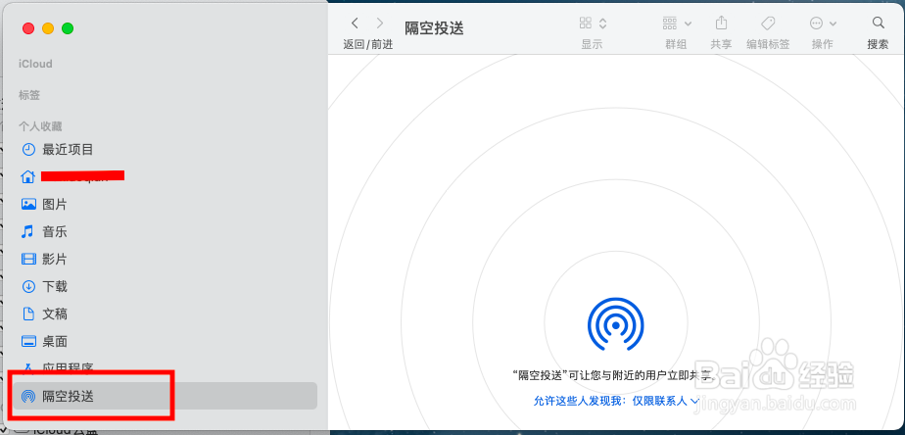Open the view style up-down arrows
This screenshot has height=435, width=905.
[x=602, y=24]
